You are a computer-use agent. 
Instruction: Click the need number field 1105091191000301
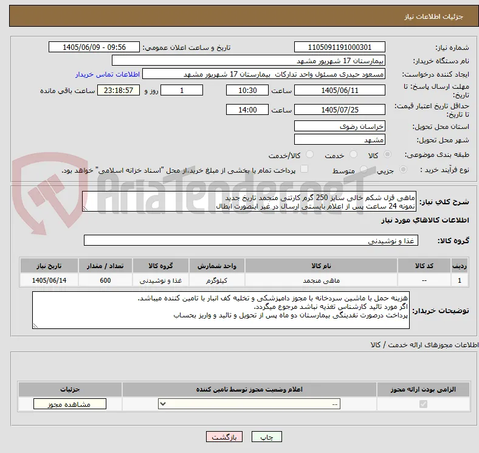pos(339,47)
